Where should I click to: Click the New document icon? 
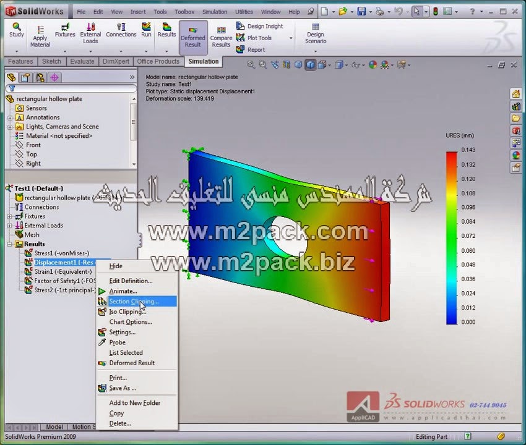tap(324, 12)
